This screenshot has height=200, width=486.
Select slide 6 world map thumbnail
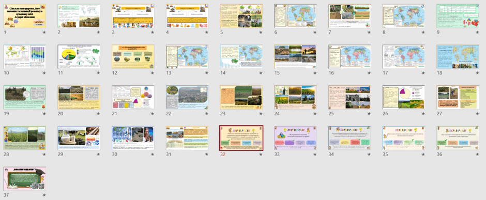tap(295, 16)
